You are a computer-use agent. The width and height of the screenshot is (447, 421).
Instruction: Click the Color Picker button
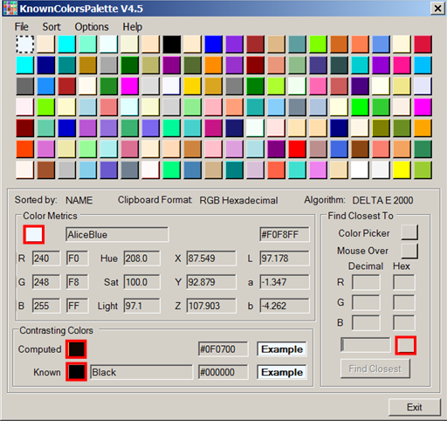pyautogui.click(x=409, y=232)
